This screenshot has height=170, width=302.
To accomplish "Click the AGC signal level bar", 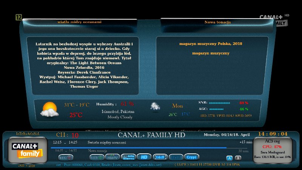I will tap(216, 109).
